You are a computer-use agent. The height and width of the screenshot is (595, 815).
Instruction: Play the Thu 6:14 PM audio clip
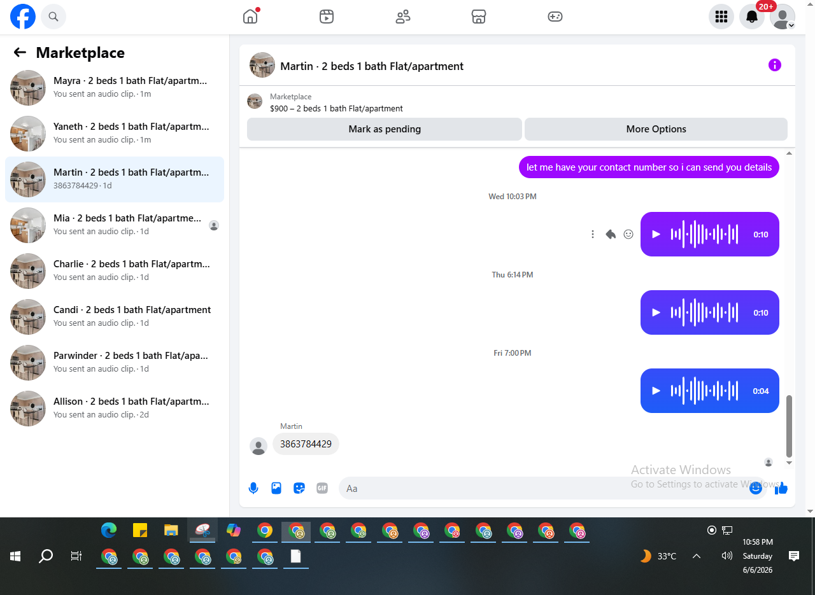(x=656, y=312)
